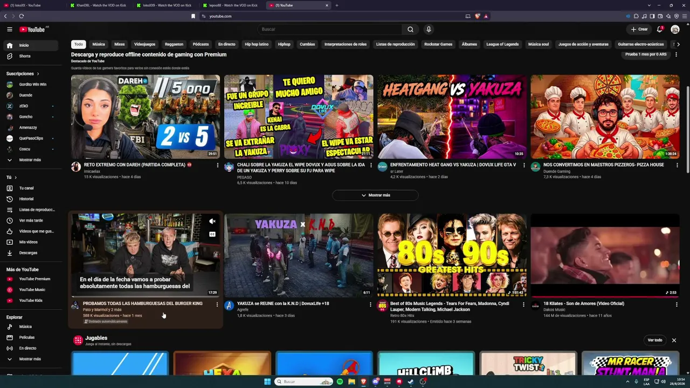Viewport: 690px width, 388px height.
Task: Seek on the Burger King preview progress bar
Action: [145, 296]
